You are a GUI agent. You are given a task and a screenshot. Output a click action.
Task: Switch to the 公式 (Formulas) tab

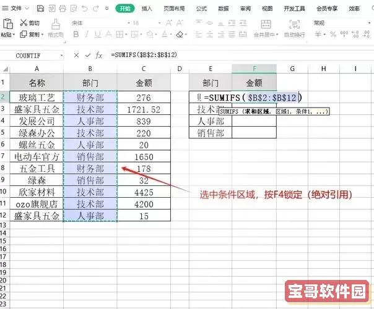201,9
